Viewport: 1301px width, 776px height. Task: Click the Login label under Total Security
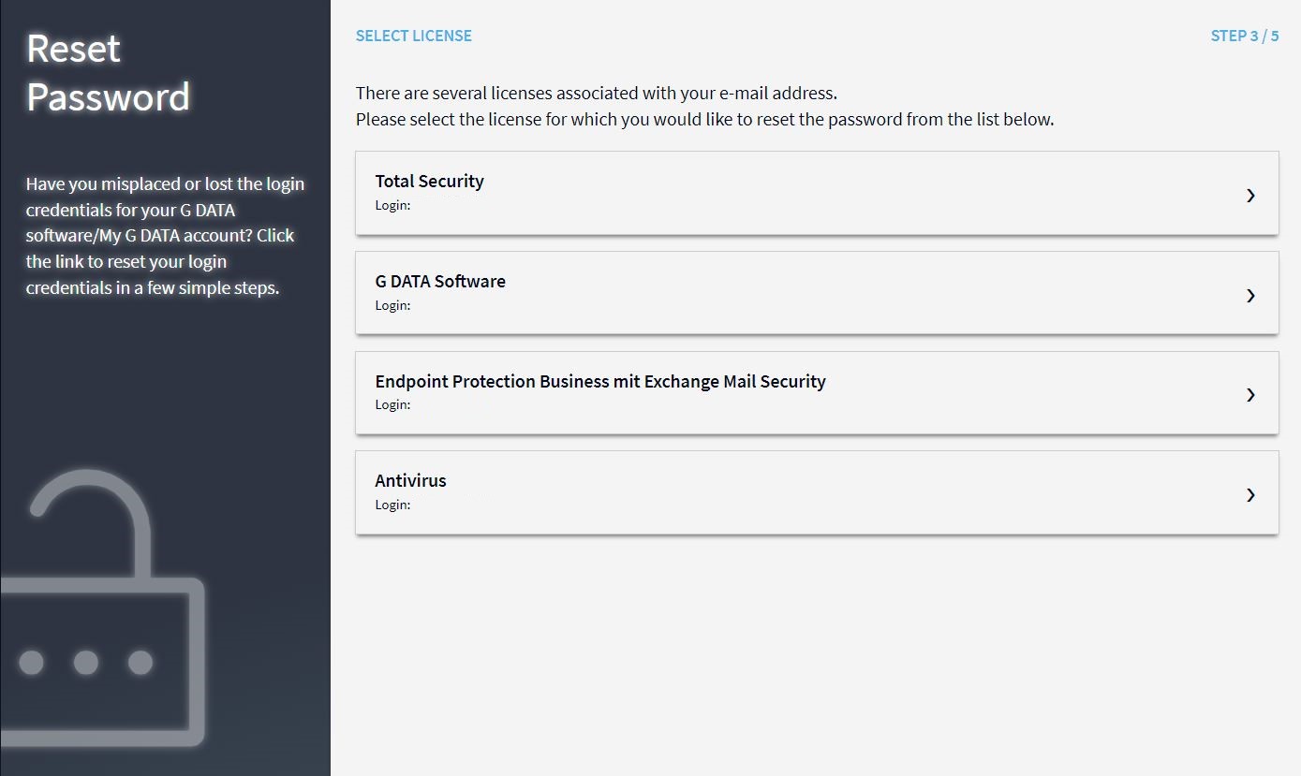click(x=392, y=205)
